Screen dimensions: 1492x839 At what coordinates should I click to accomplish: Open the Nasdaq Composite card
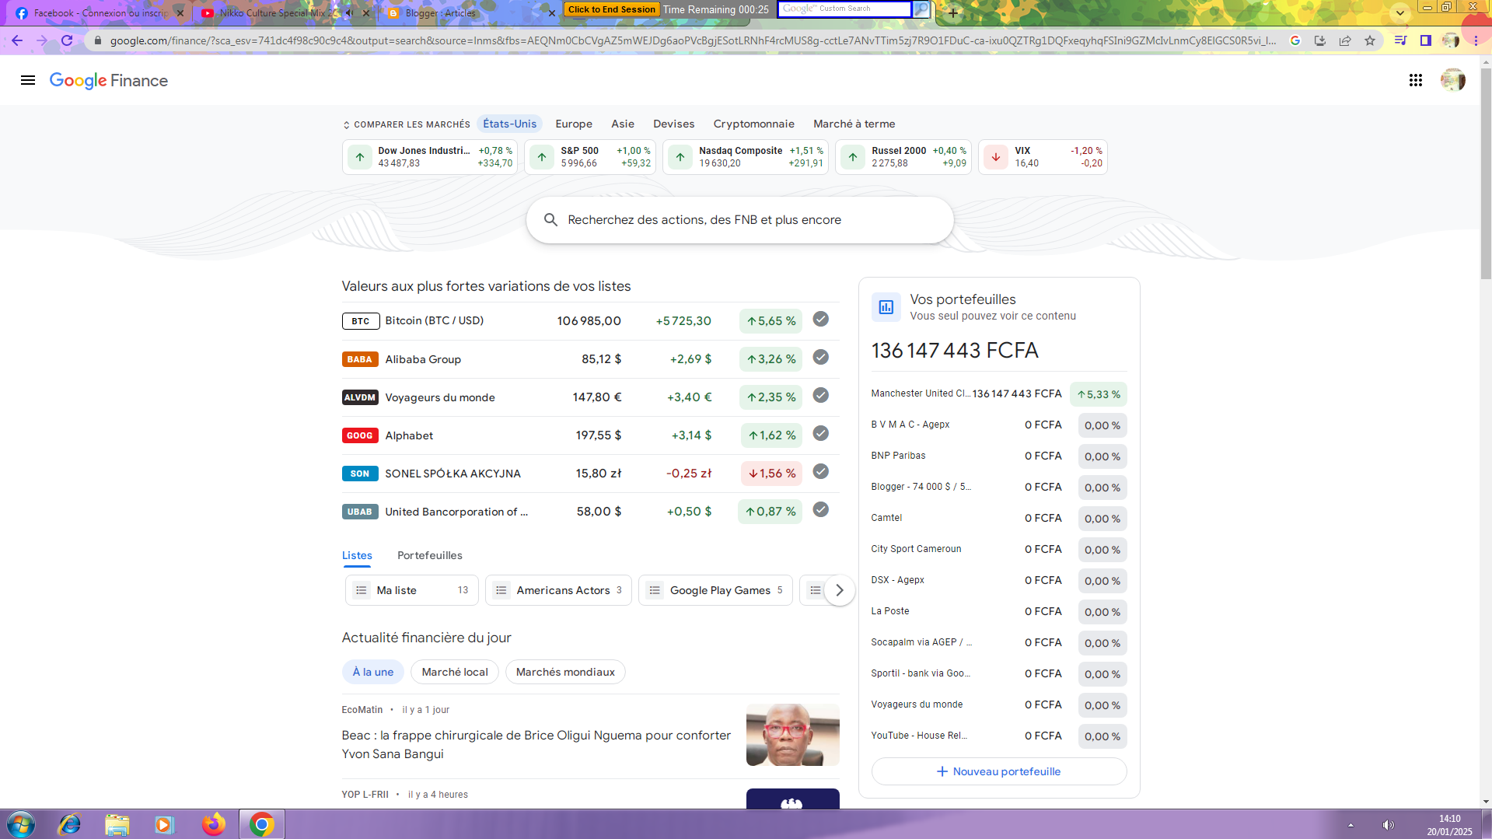746,157
